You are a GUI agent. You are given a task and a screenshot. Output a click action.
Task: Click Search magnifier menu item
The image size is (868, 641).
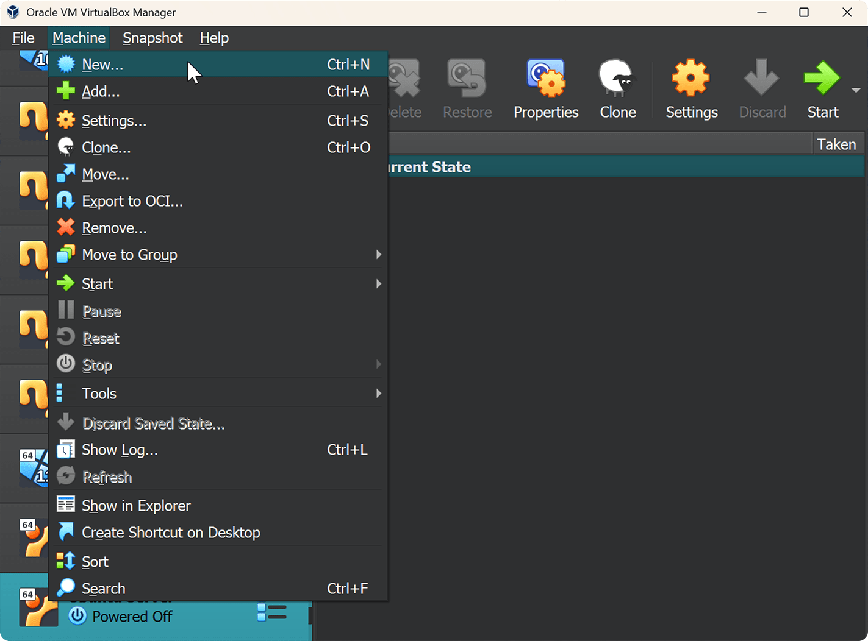click(x=104, y=589)
